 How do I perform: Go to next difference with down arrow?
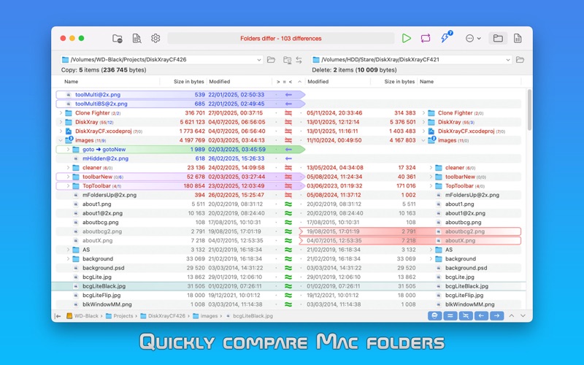(x=523, y=316)
